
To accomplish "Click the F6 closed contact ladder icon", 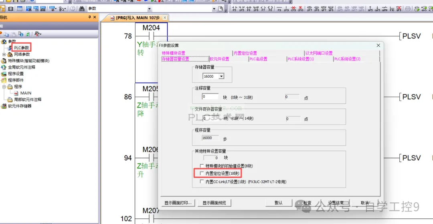I will (x=249, y=8).
